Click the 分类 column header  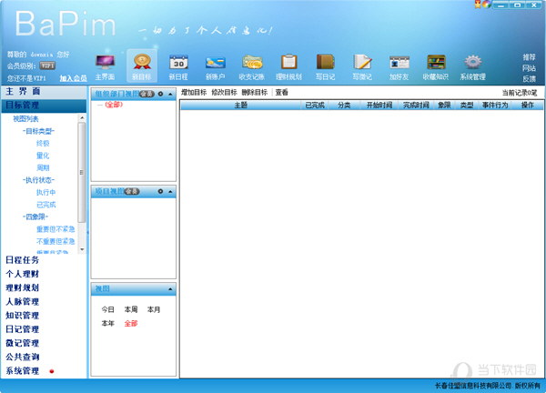point(344,106)
